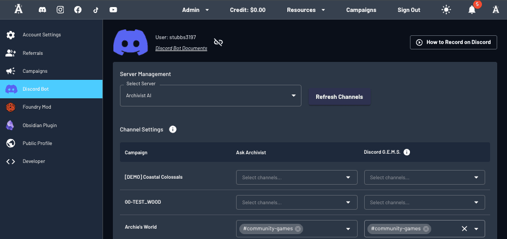507x239 pixels.
Task: Click the Foundry Mod icon in sidebar
Action: pyautogui.click(x=11, y=107)
